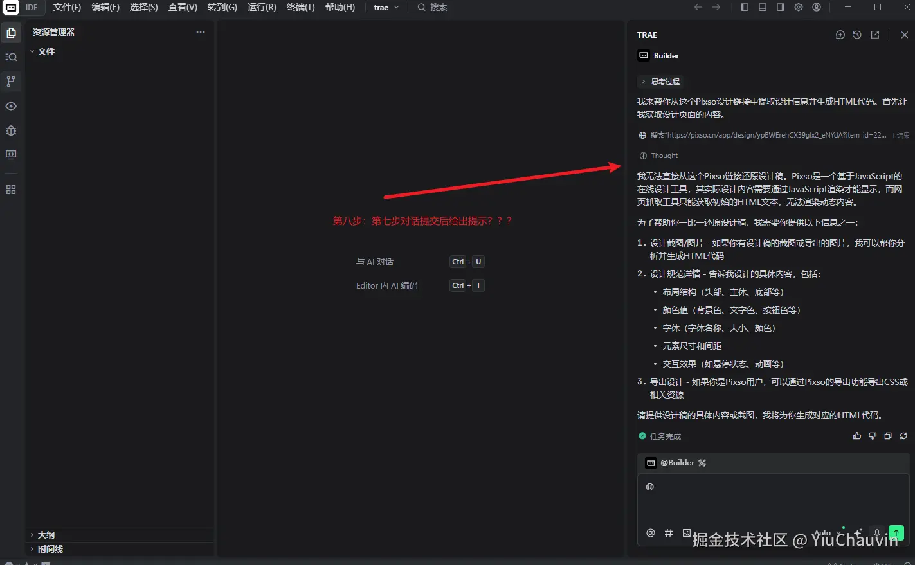915x565 pixels.
Task: Open the Remote Explorer monitor icon
Action: [11, 155]
